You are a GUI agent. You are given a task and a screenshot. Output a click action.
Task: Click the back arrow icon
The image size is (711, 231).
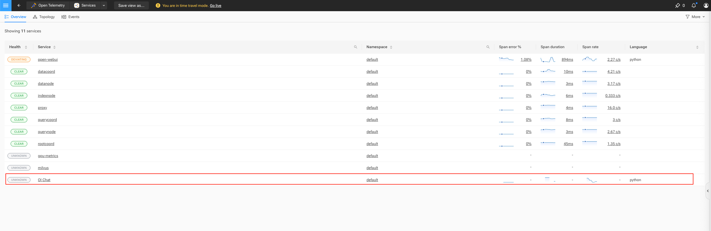point(19,5)
